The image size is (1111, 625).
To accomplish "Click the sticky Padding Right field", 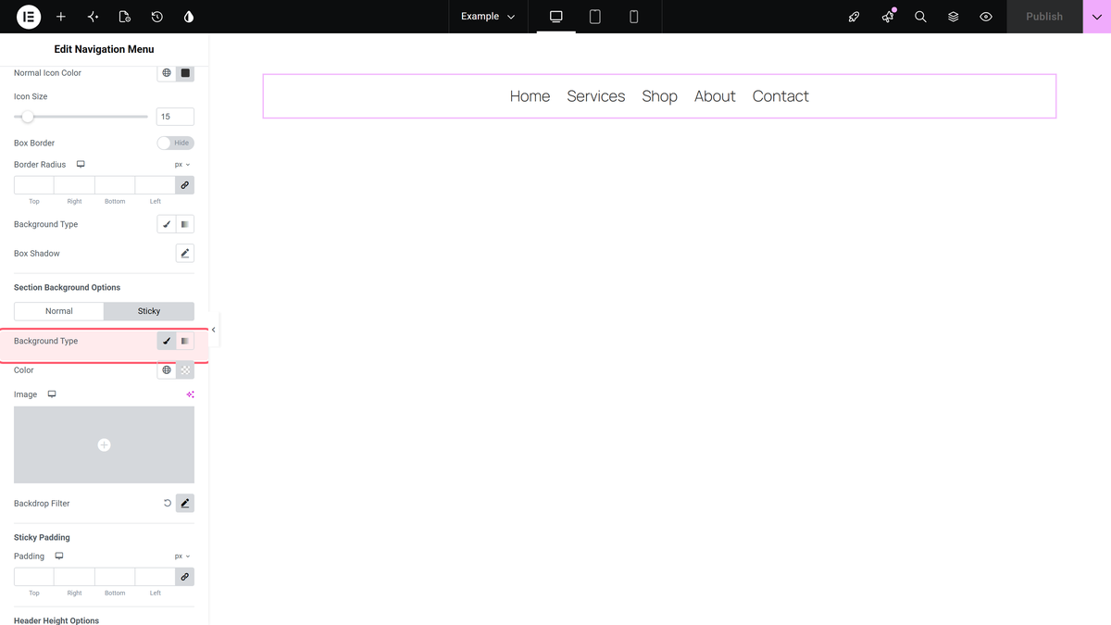I will [74, 577].
